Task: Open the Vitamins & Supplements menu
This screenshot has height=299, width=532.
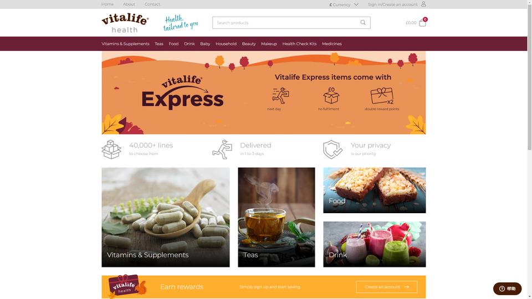Action: coord(126,44)
